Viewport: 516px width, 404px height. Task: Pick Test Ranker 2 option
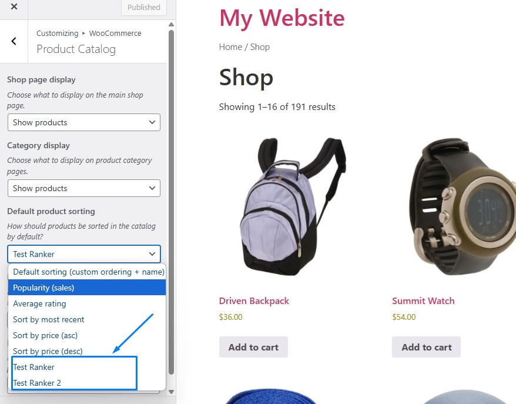point(87,383)
